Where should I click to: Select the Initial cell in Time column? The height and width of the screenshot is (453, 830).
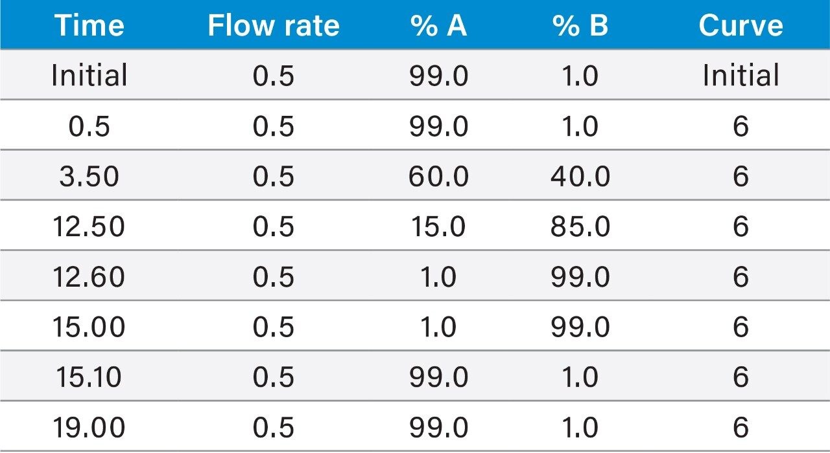(89, 76)
